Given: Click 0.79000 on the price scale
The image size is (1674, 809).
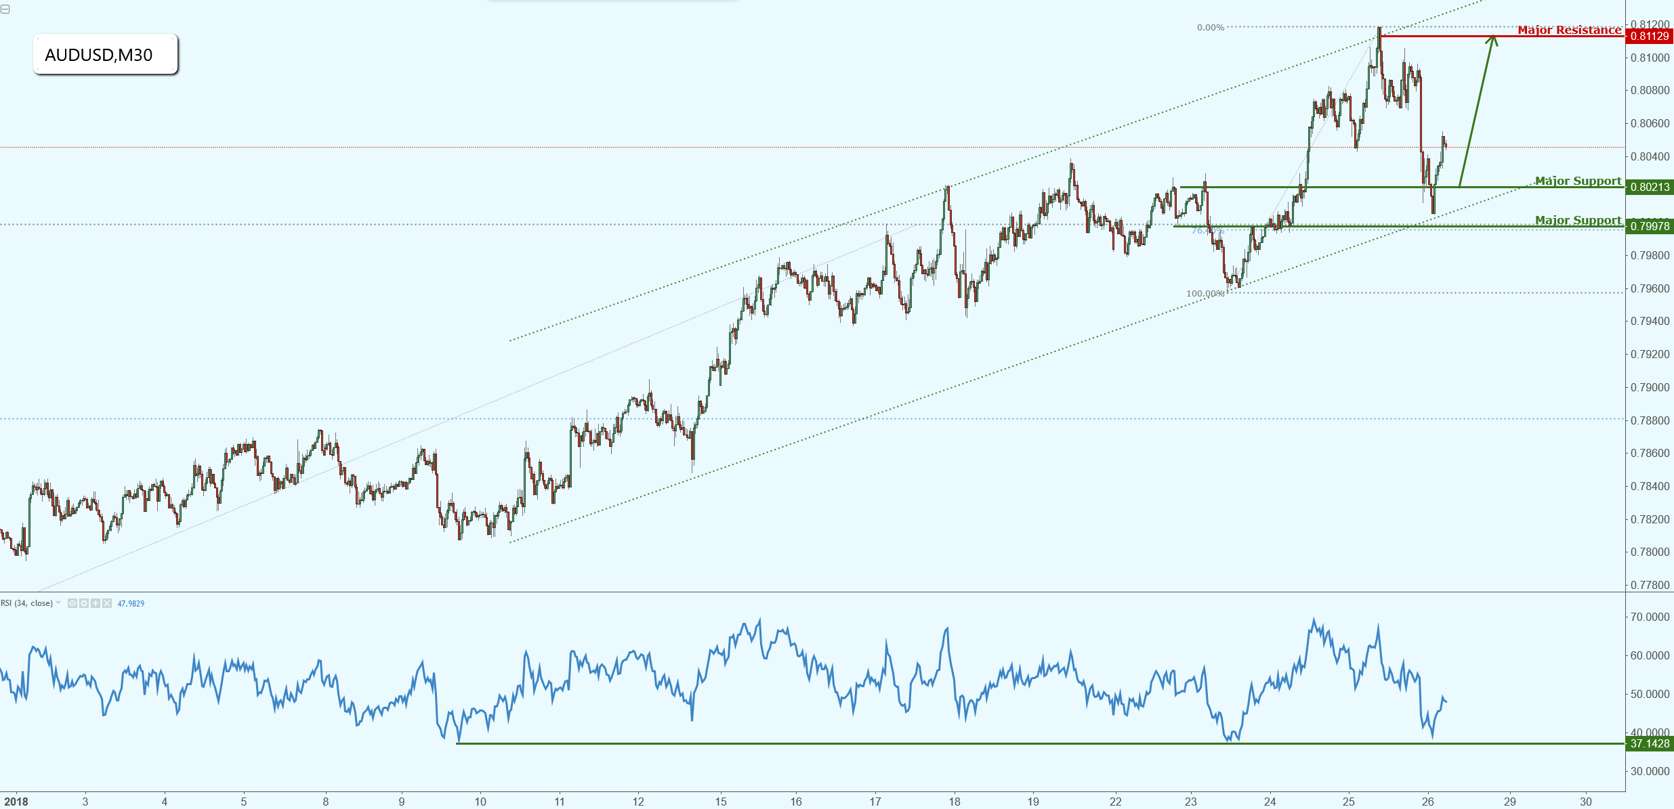Looking at the screenshot, I should (x=1650, y=387).
